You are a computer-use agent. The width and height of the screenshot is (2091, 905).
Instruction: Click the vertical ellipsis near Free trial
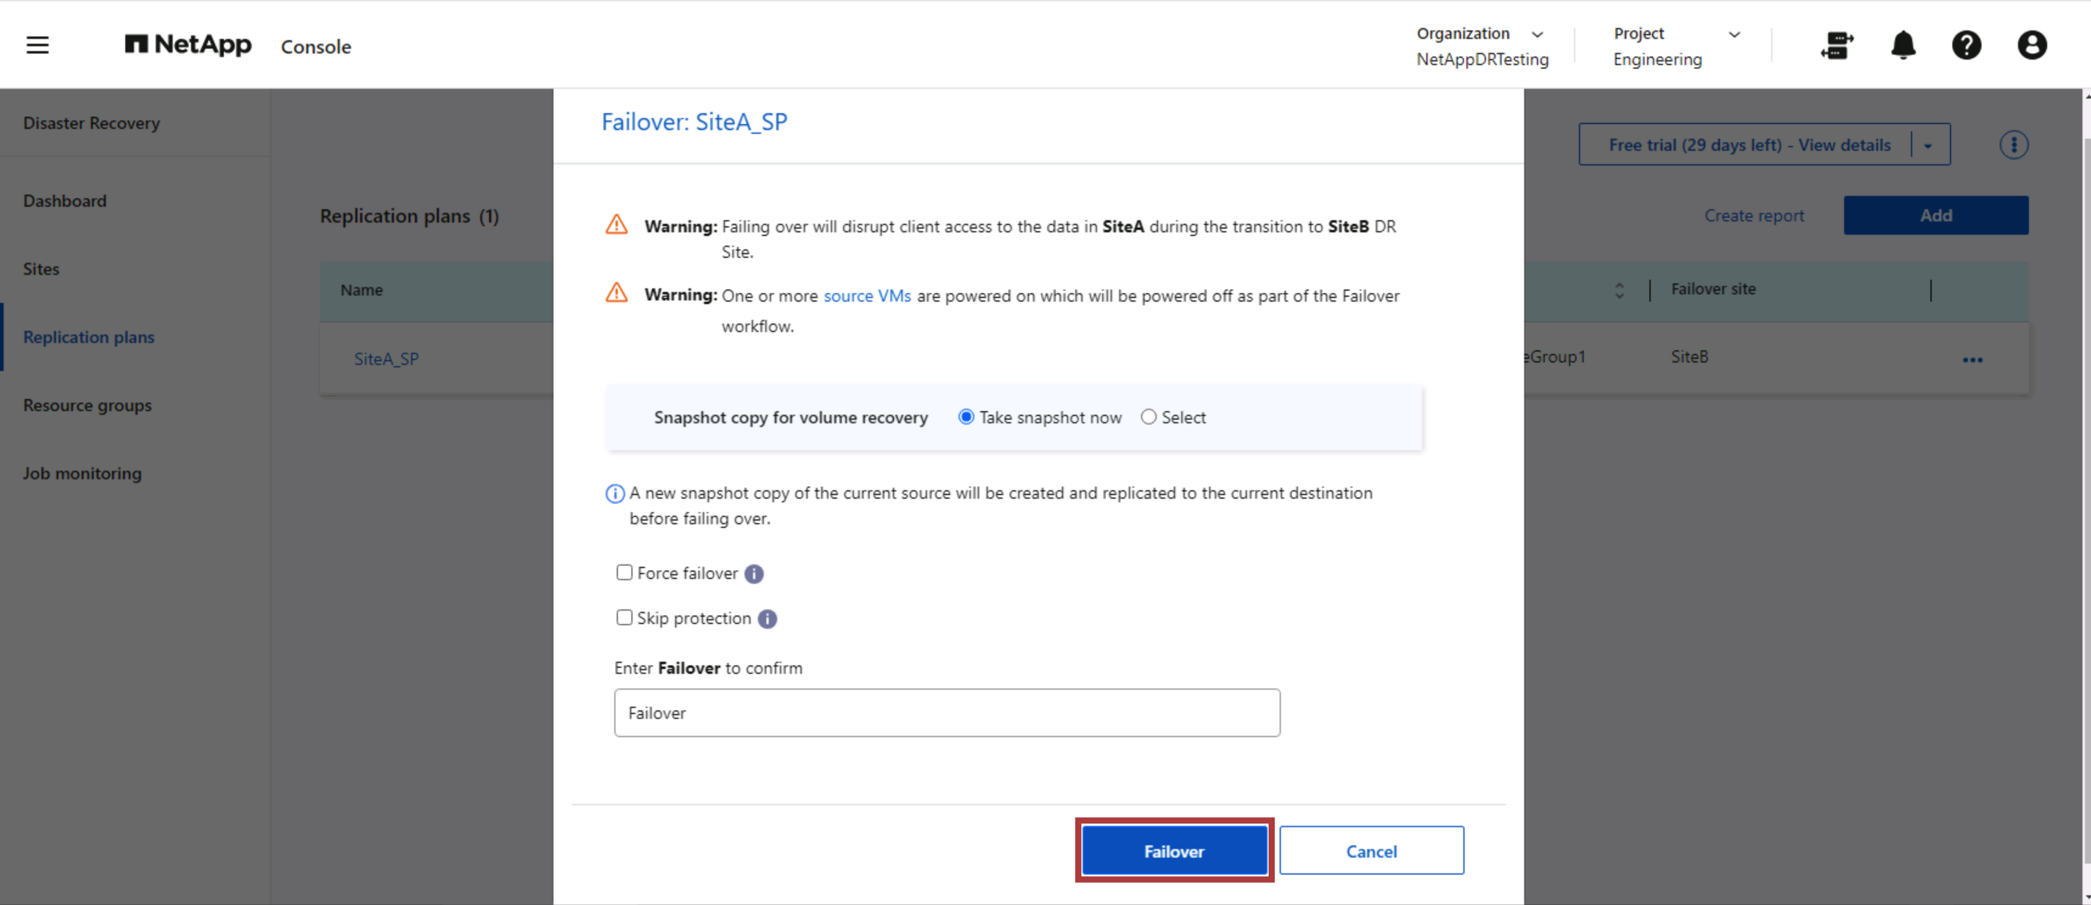2014,145
